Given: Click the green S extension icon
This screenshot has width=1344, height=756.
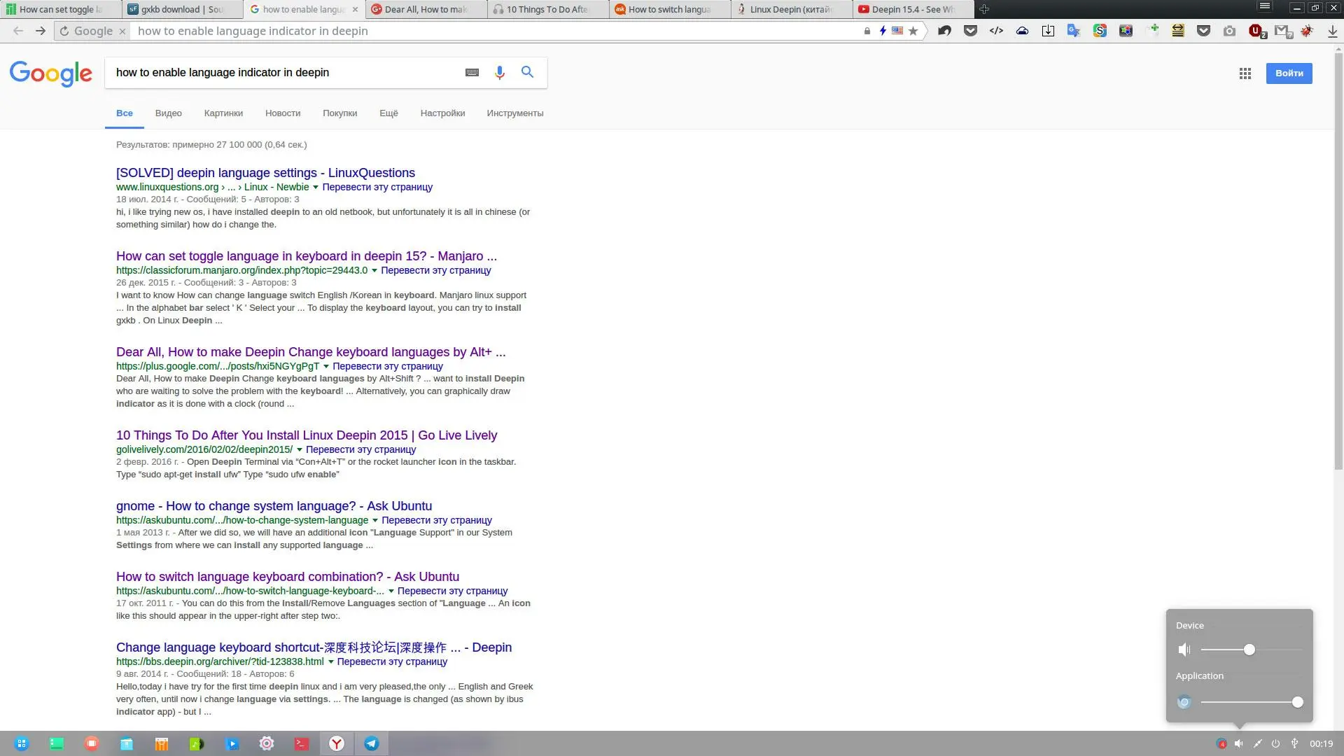Looking at the screenshot, I should 1100,31.
